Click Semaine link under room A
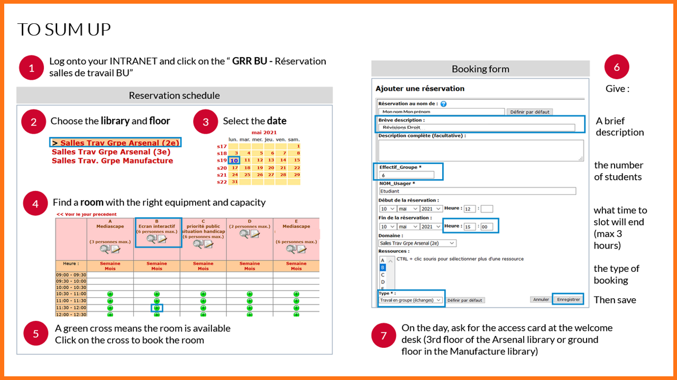677x380 pixels. pos(110,263)
